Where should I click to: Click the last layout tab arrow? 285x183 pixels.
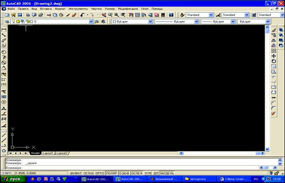tap(26, 153)
